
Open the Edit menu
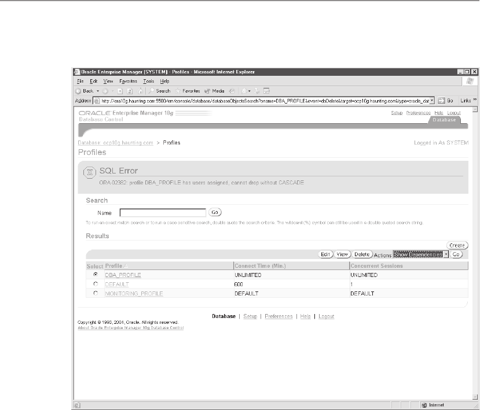coord(93,81)
